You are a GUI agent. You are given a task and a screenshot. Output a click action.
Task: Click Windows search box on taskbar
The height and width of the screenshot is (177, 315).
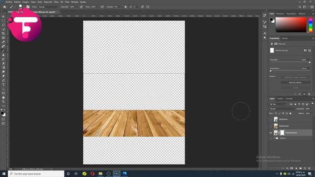coord(36,174)
